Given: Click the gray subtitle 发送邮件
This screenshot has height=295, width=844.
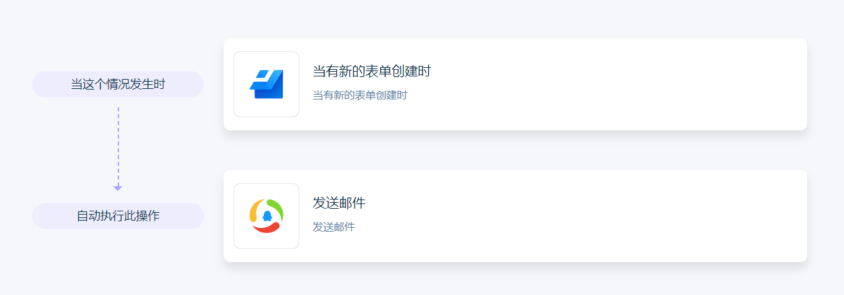Looking at the screenshot, I should [334, 227].
